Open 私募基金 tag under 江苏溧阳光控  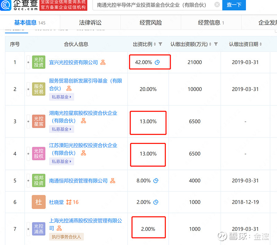click(62, 162)
